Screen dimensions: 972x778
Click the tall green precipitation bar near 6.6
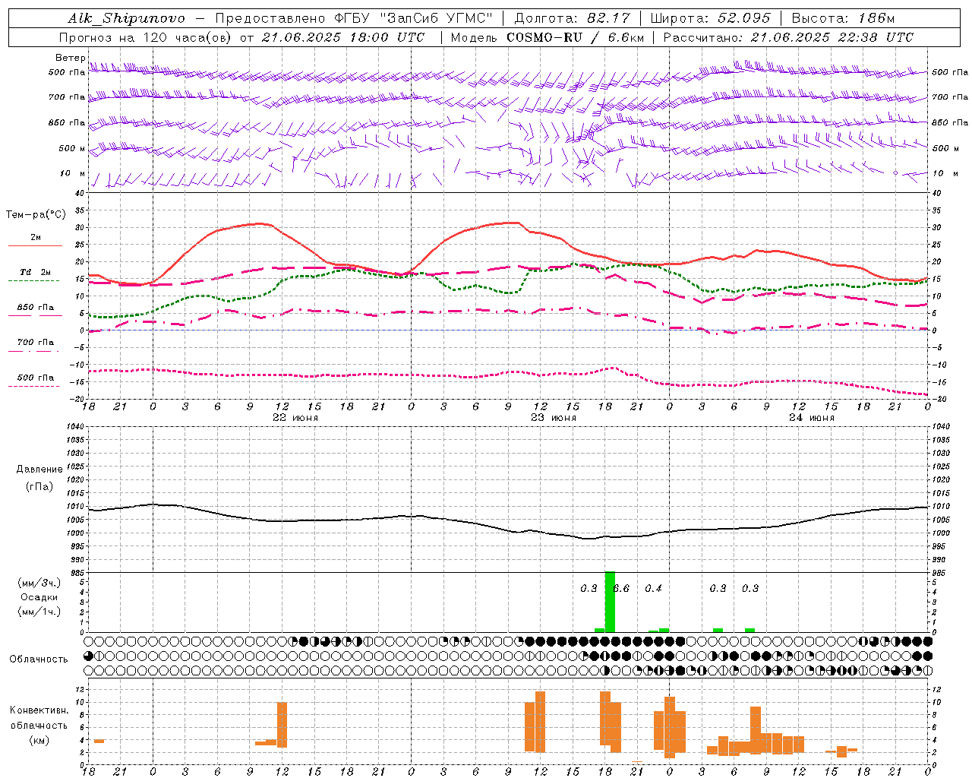tap(610, 602)
